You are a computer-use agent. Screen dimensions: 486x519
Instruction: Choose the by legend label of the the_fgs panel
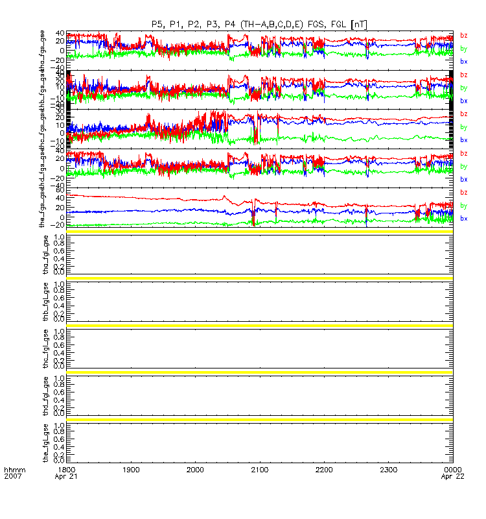pyautogui.click(x=464, y=206)
